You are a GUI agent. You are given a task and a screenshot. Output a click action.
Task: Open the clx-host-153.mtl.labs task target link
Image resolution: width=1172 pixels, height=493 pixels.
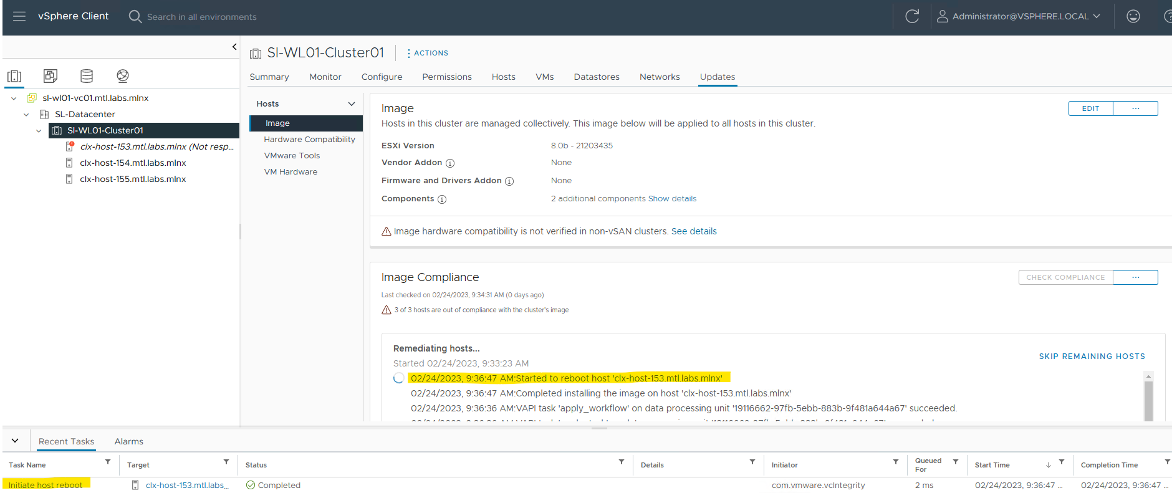(x=187, y=486)
